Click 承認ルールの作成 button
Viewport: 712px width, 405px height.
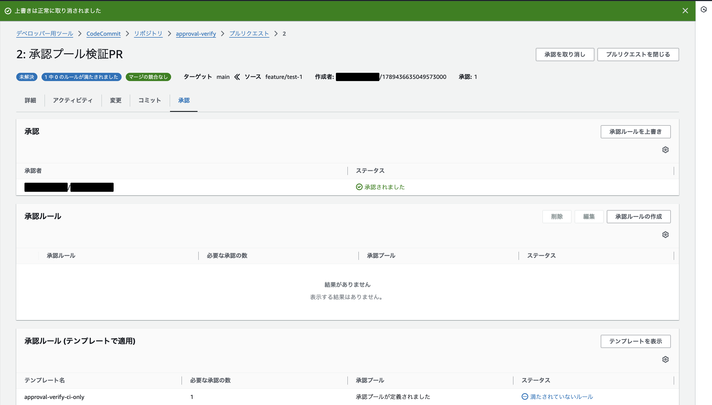pos(639,217)
